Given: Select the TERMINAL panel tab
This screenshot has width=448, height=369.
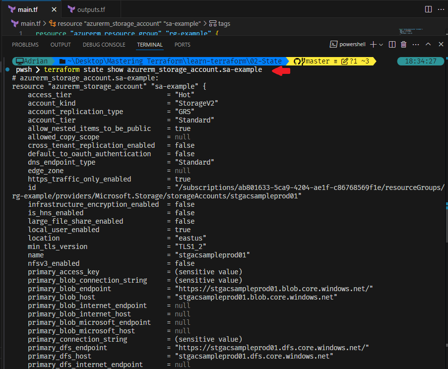Looking at the screenshot, I should [150, 45].
